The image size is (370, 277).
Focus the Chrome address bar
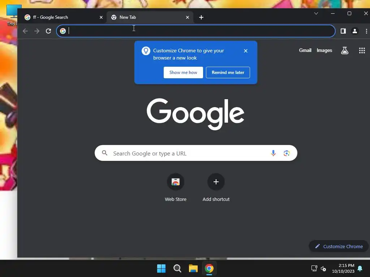point(195,31)
